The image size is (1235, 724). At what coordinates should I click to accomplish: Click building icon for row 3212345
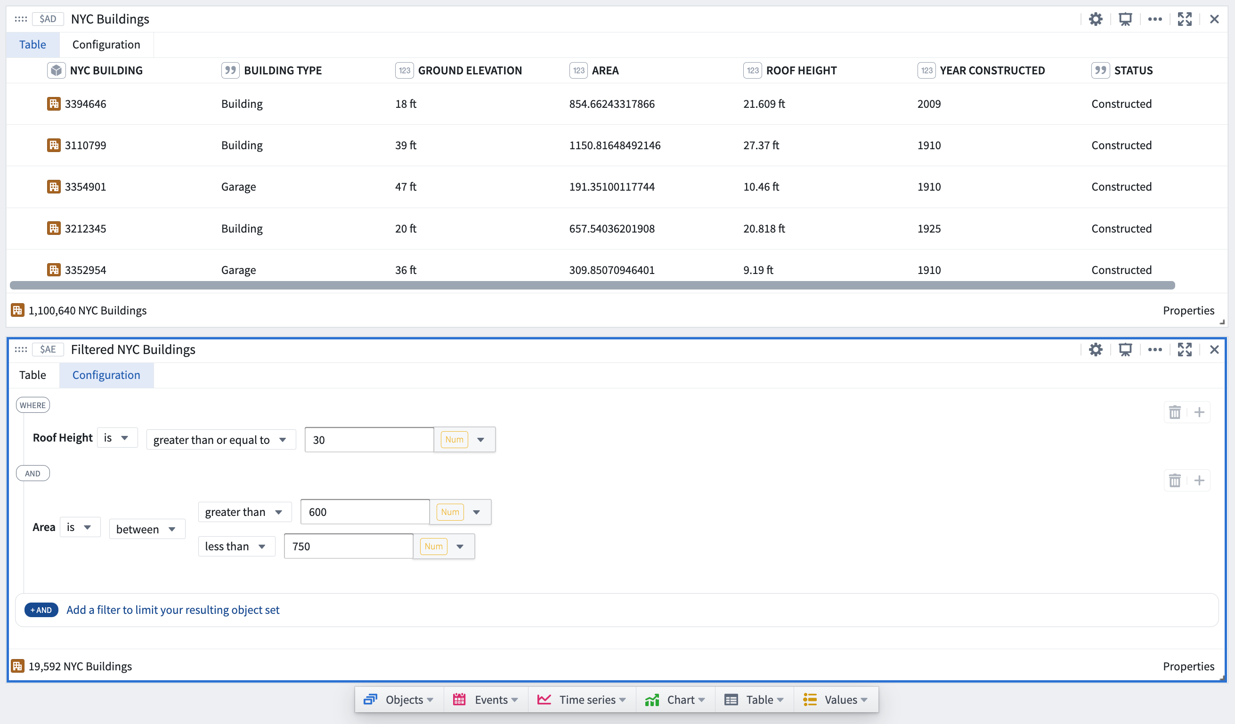point(54,228)
